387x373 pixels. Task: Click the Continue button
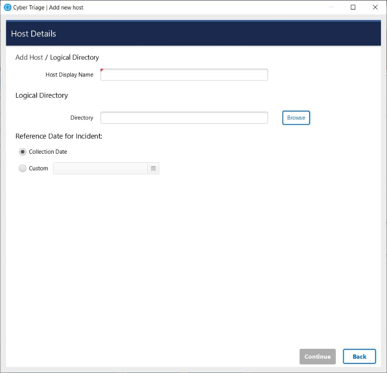tap(317, 357)
